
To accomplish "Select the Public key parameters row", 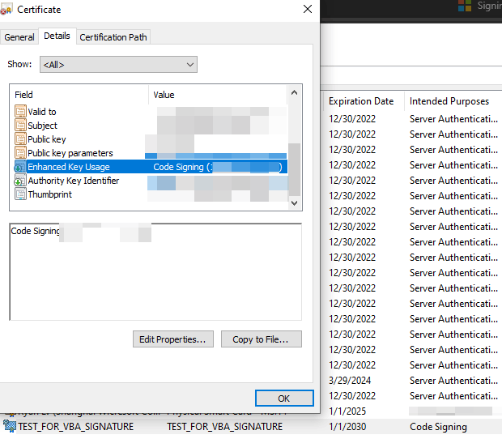I will point(151,153).
